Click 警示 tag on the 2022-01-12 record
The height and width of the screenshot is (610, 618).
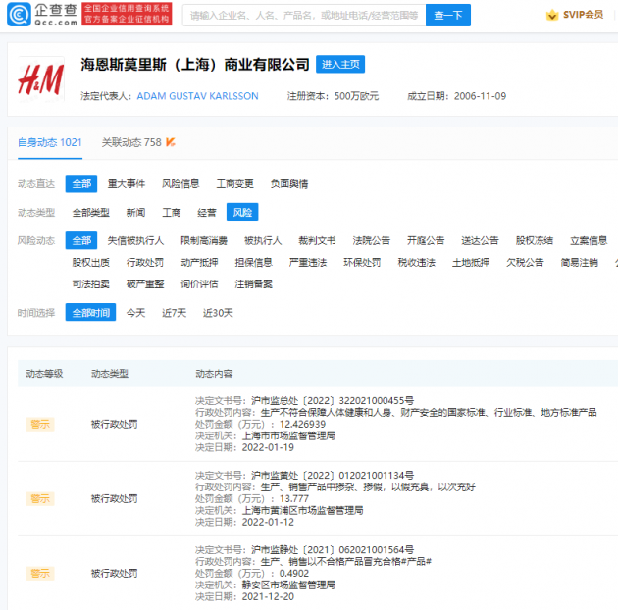(40, 499)
